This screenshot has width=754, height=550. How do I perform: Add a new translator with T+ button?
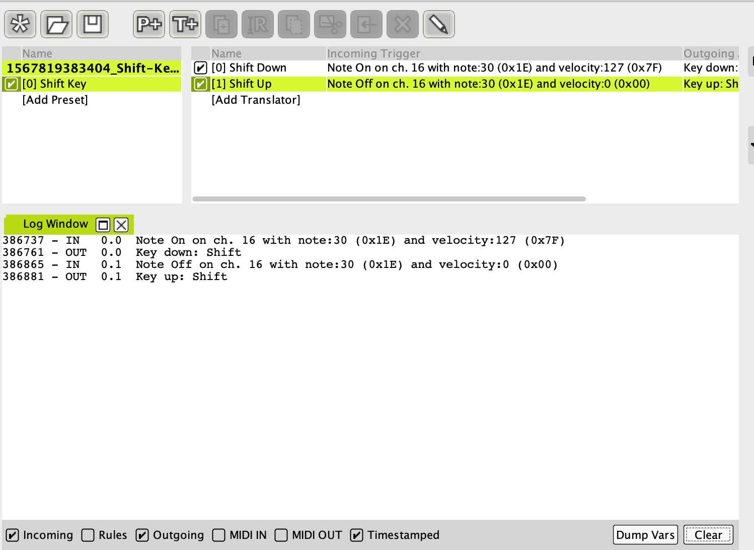185,24
